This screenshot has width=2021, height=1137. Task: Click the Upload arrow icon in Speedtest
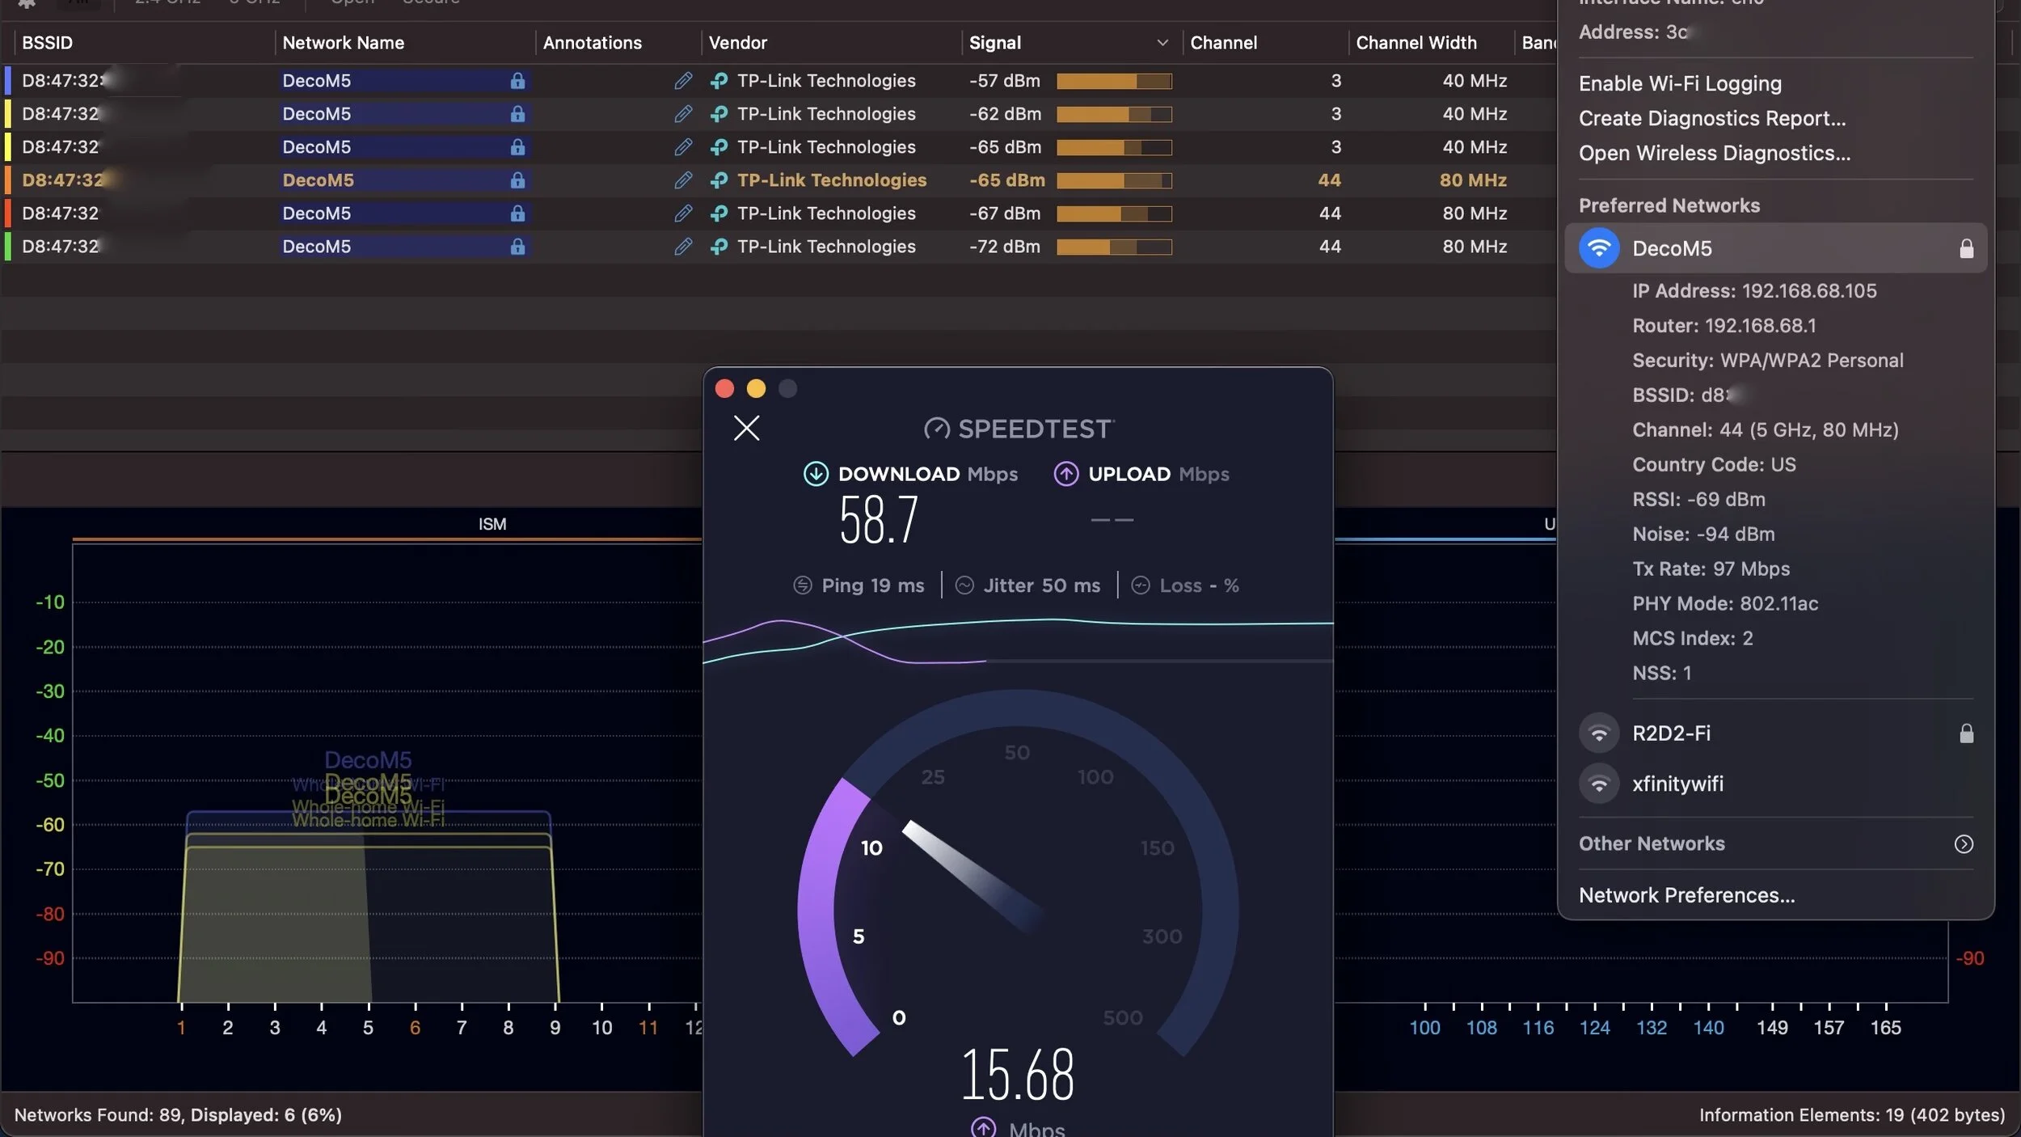pyautogui.click(x=1065, y=474)
